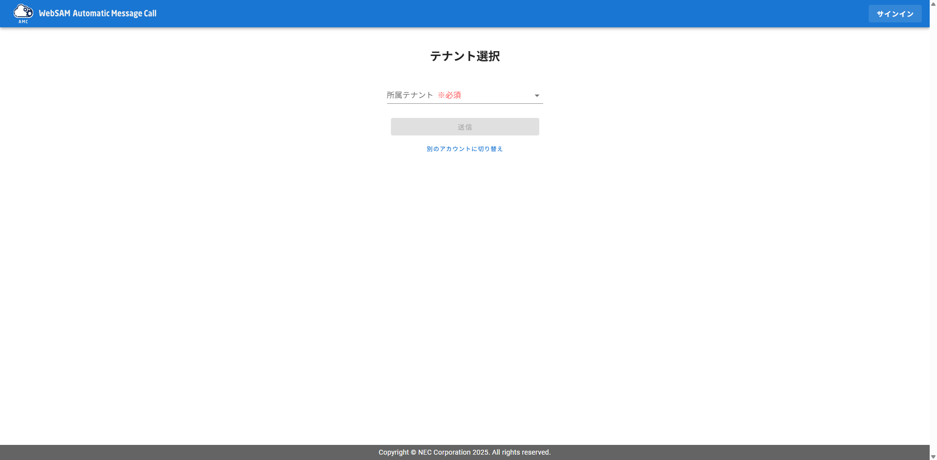
Task: Click the small AMC text under the logo
Action: 23,21
